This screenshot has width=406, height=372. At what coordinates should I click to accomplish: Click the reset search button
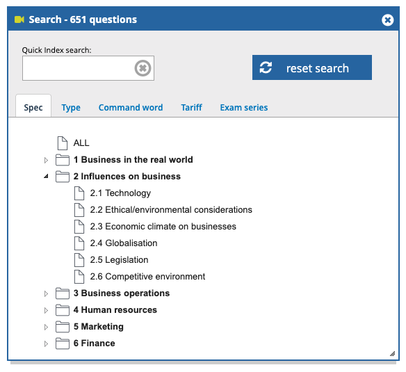(312, 67)
